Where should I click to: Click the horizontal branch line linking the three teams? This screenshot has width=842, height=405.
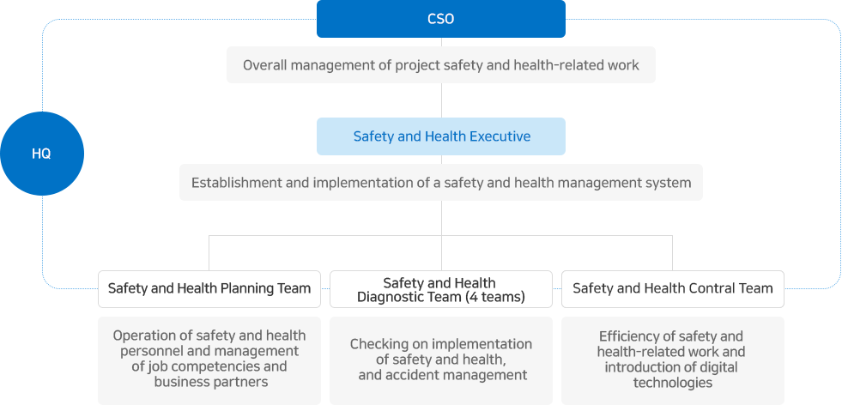(x=326, y=236)
